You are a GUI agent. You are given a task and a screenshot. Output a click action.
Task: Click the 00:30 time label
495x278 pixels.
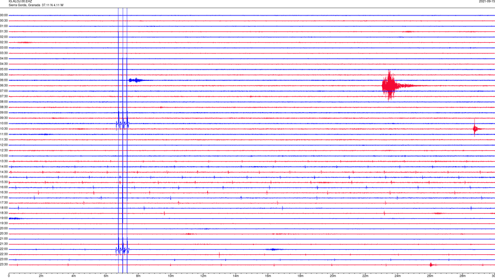pyautogui.click(x=4, y=21)
